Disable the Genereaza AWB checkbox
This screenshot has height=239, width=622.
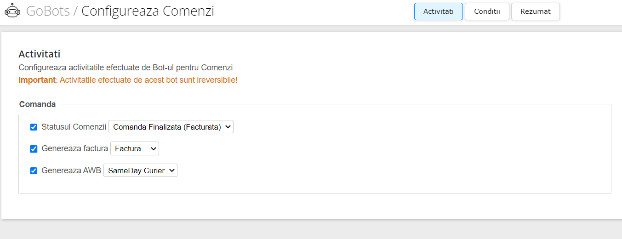[x=34, y=171]
